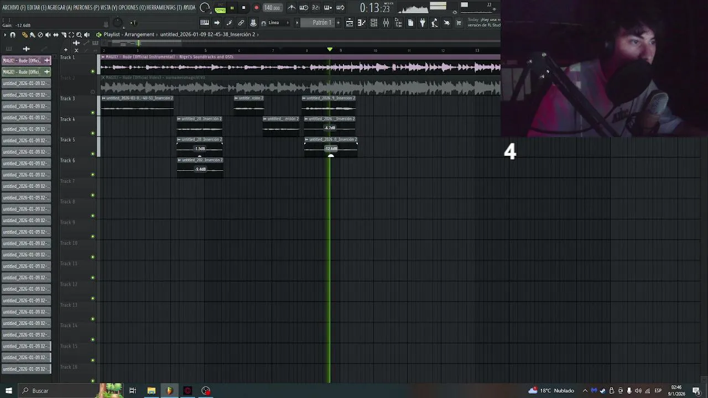Select audio clip with -12.6dB on Track 5
This screenshot has width=708, height=398.
[x=331, y=146]
